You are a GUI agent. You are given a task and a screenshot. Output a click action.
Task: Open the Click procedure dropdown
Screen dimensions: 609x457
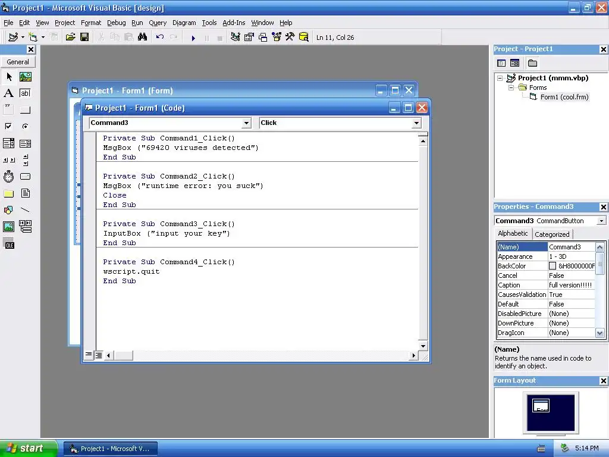[416, 123]
